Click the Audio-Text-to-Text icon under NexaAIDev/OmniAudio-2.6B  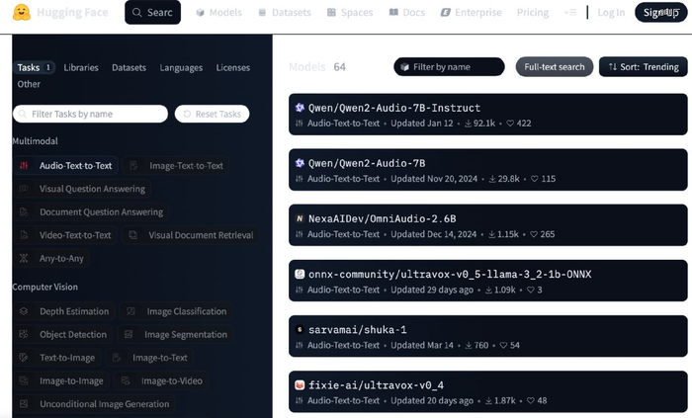300,234
